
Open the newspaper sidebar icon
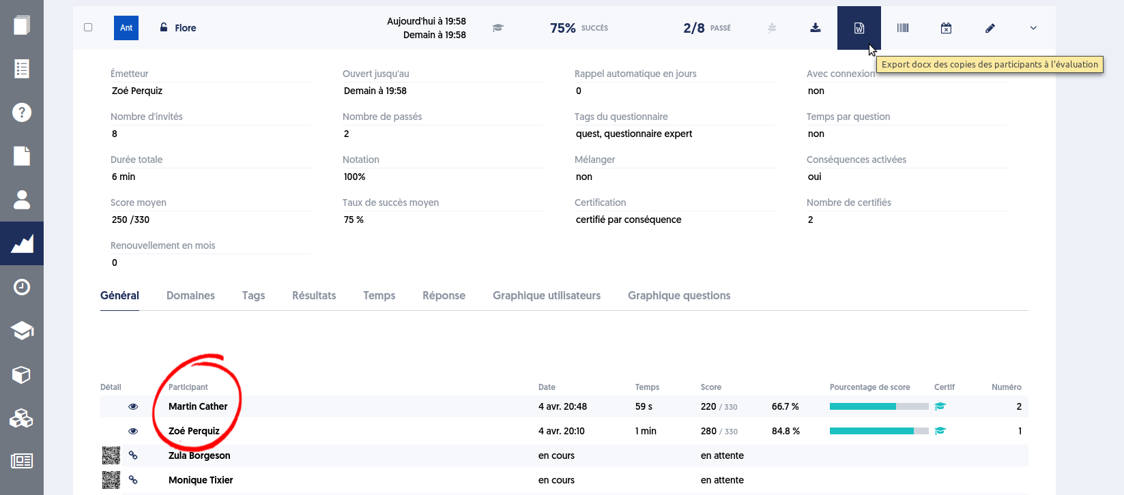22,462
